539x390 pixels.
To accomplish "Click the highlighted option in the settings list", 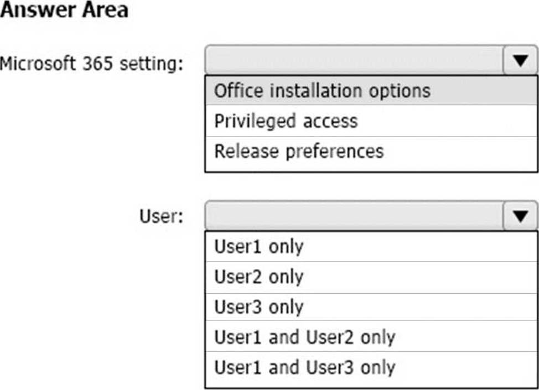I will (x=371, y=91).
